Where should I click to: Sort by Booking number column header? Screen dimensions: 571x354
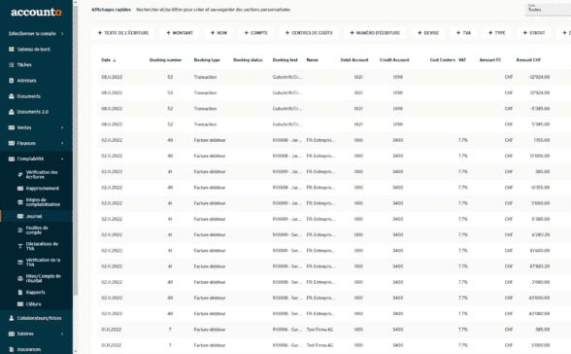[165, 59]
